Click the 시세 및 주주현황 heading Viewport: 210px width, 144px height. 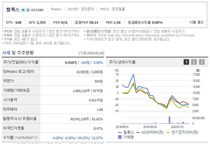click(18, 53)
